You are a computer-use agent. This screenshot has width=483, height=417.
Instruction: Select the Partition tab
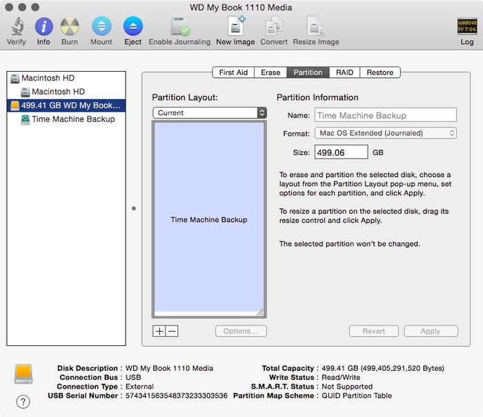[308, 72]
